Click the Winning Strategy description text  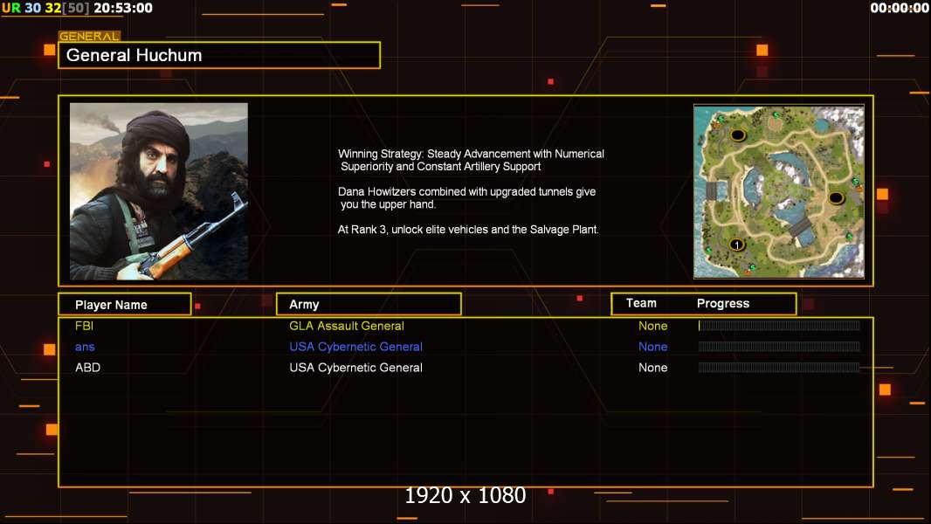coord(471,160)
